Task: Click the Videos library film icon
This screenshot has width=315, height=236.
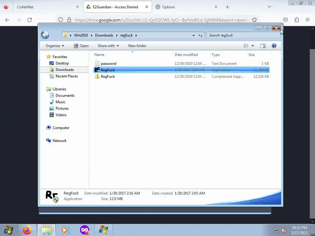Action: coord(52,115)
